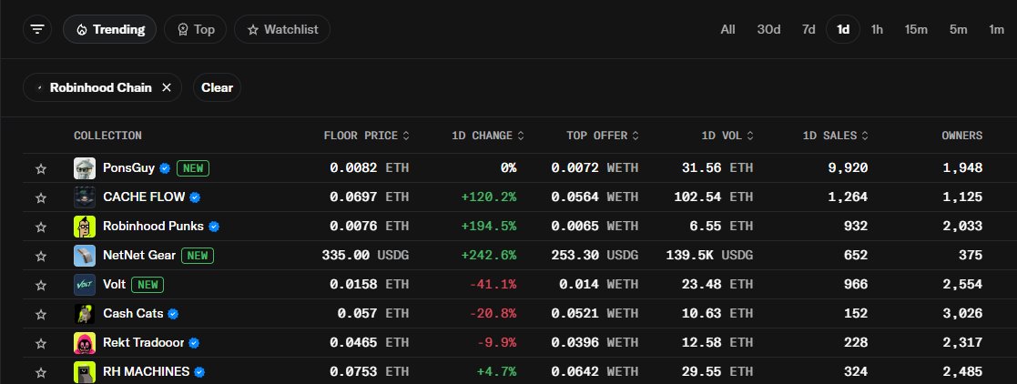Sort by Floor Price column
The image size is (1017, 384).
click(366, 136)
